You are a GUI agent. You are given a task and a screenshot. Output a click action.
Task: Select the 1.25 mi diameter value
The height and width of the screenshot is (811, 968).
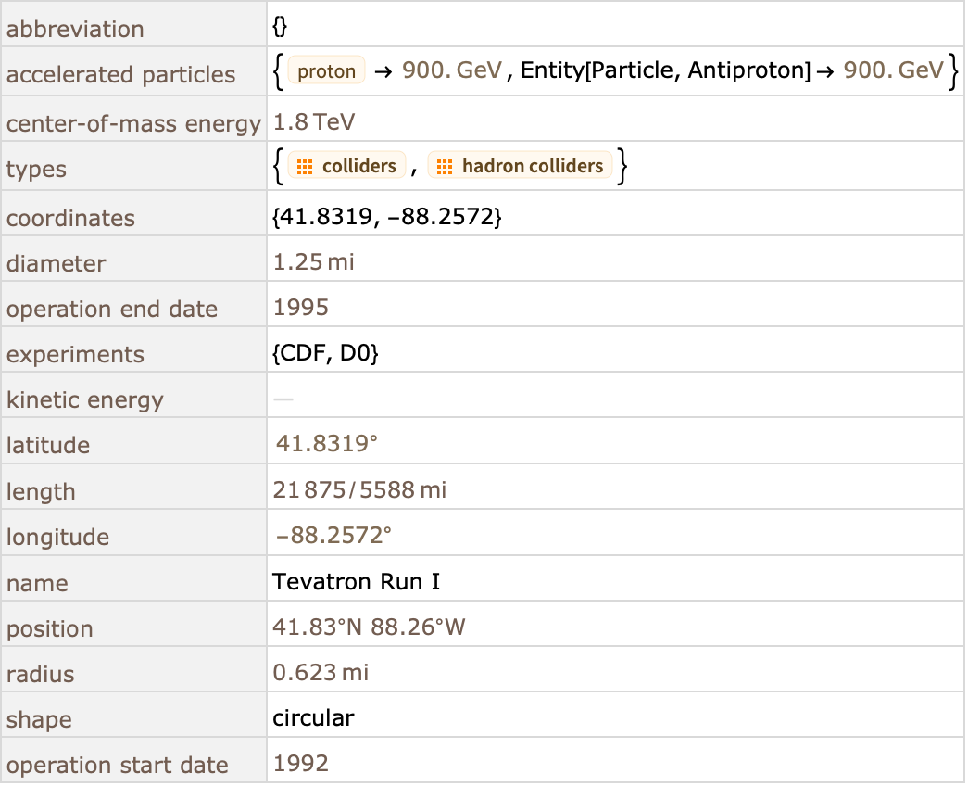[x=314, y=262]
